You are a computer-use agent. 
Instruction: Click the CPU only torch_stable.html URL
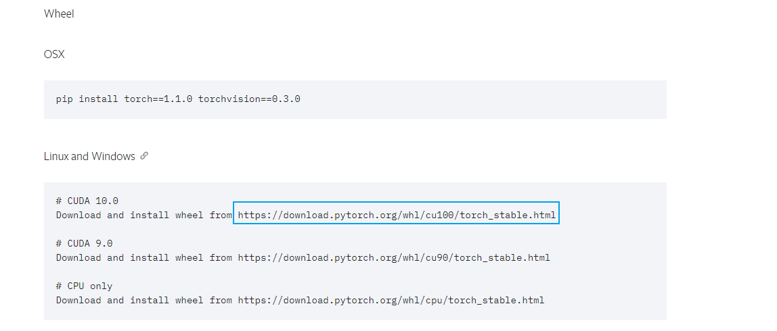tap(391, 301)
